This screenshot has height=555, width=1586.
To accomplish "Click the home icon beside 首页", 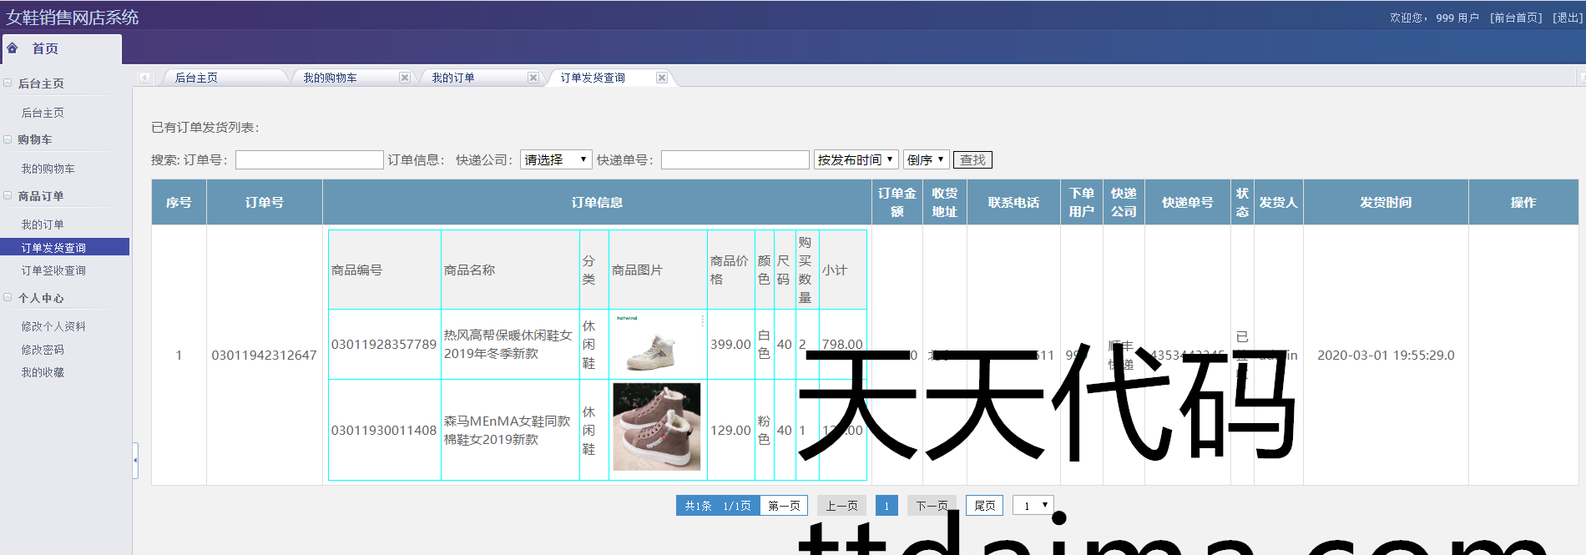I will [13, 48].
